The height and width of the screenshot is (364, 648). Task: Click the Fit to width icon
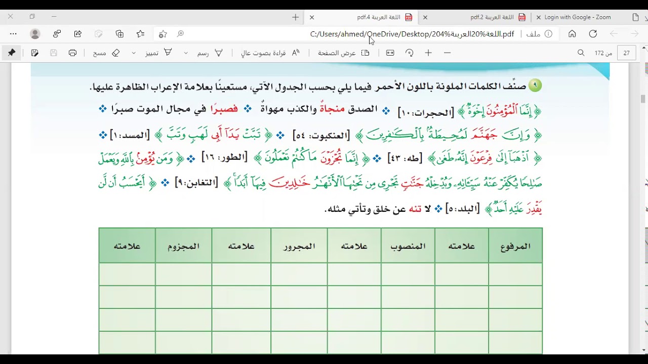[x=390, y=53]
